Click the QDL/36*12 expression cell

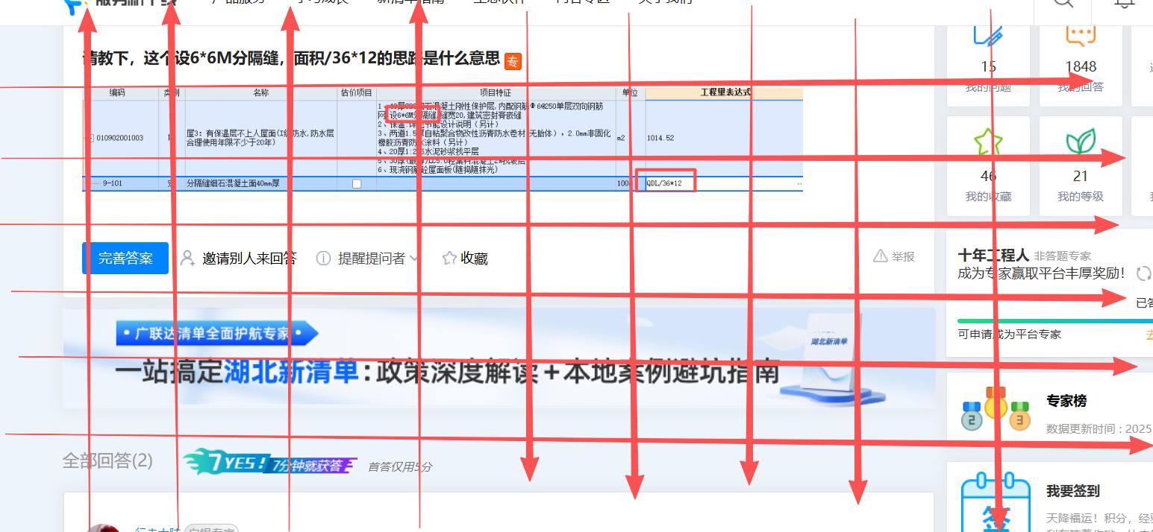[x=666, y=181]
